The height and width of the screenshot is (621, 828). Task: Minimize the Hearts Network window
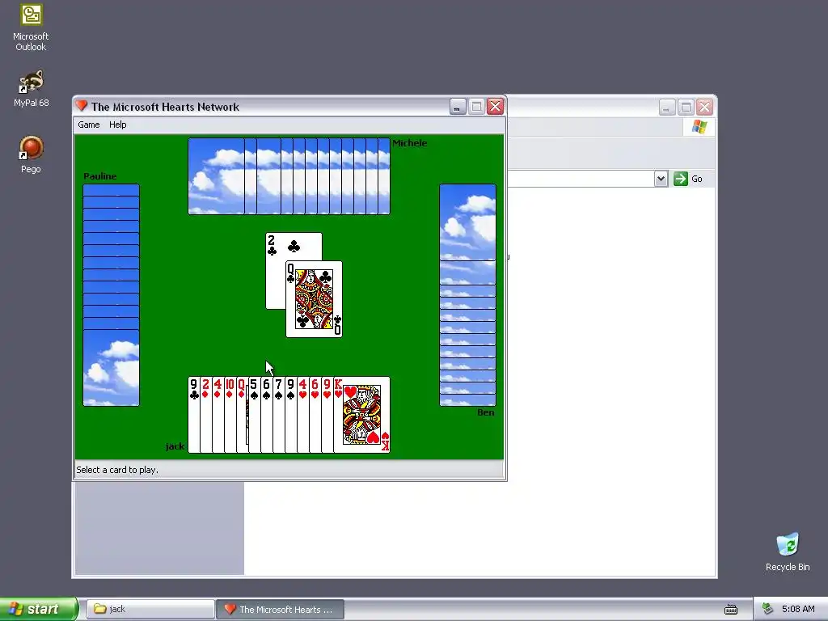(458, 107)
